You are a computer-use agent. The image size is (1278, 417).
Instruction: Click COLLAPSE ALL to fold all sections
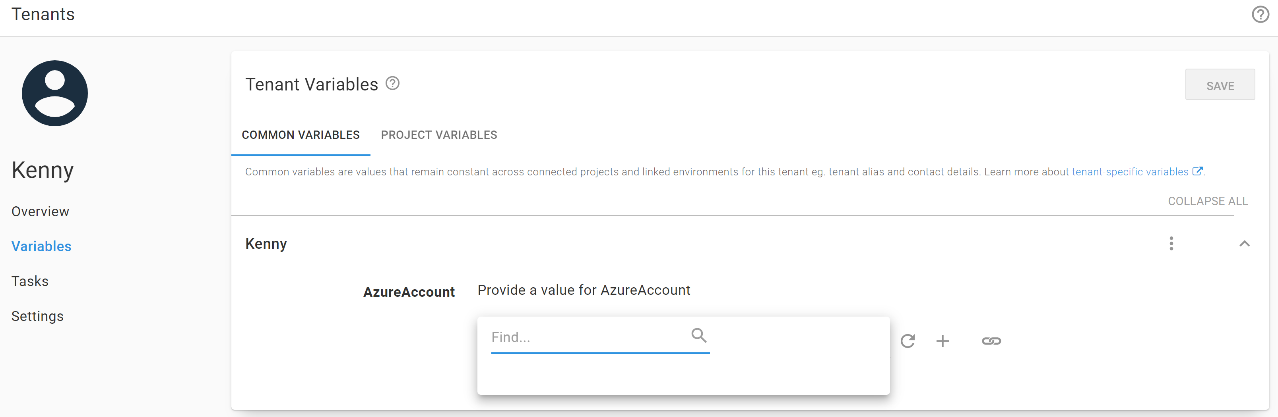pyautogui.click(x=1208, y=201)
